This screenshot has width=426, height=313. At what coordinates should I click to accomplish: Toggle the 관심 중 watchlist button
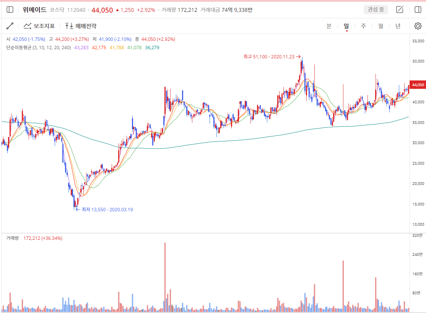376,10
